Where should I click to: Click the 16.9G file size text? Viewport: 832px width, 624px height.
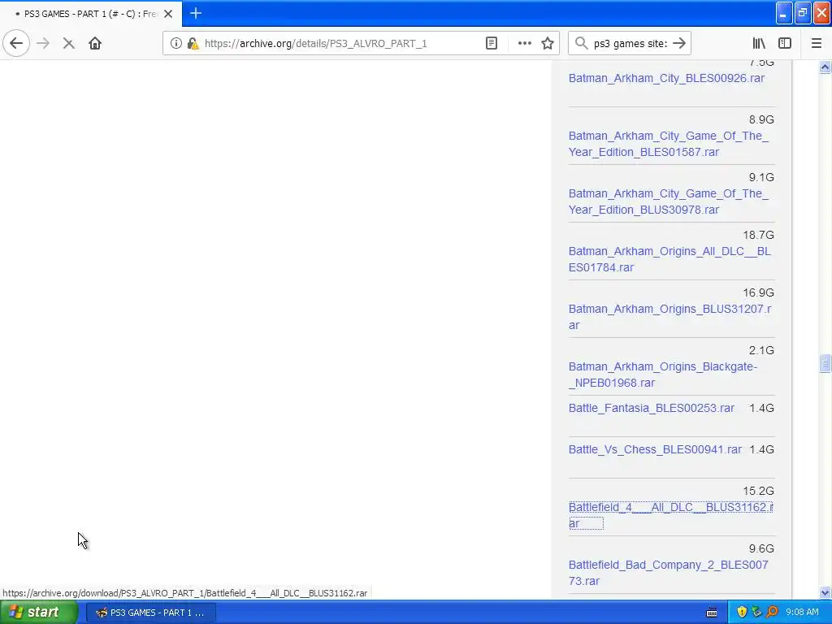[x=758, y=292]
